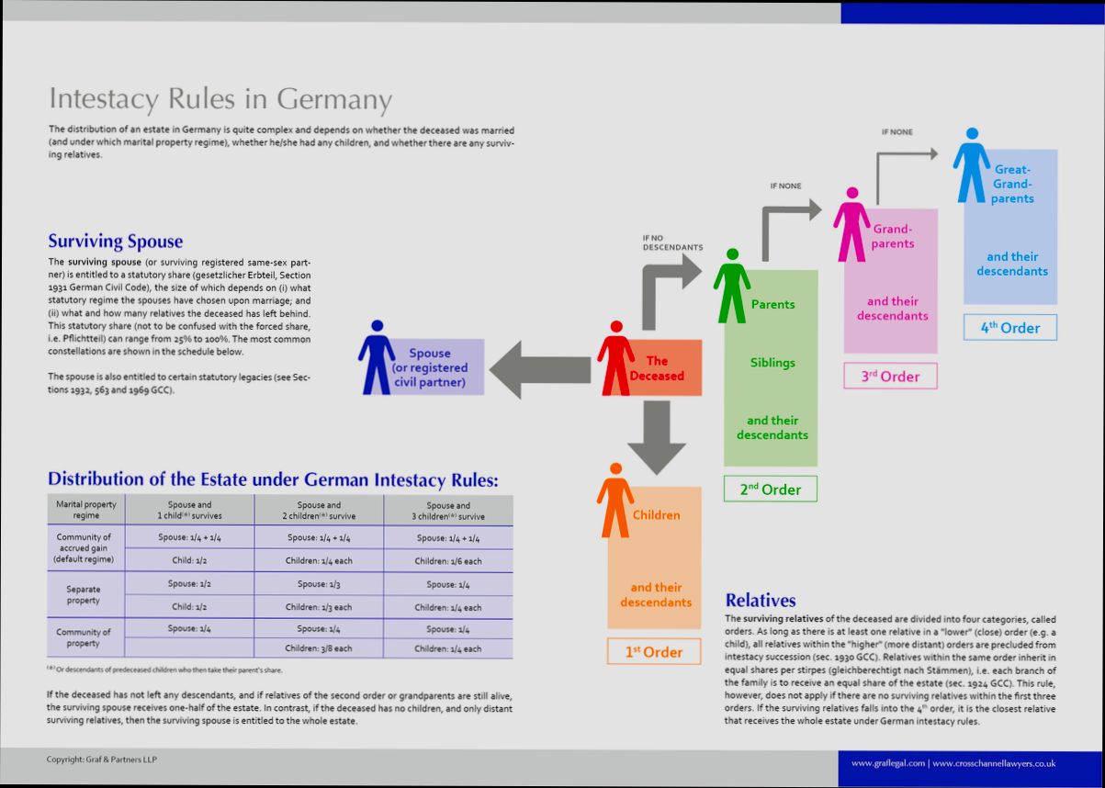Click the 1st Order label
This screenshot has height=788, width=1105.
653,651
